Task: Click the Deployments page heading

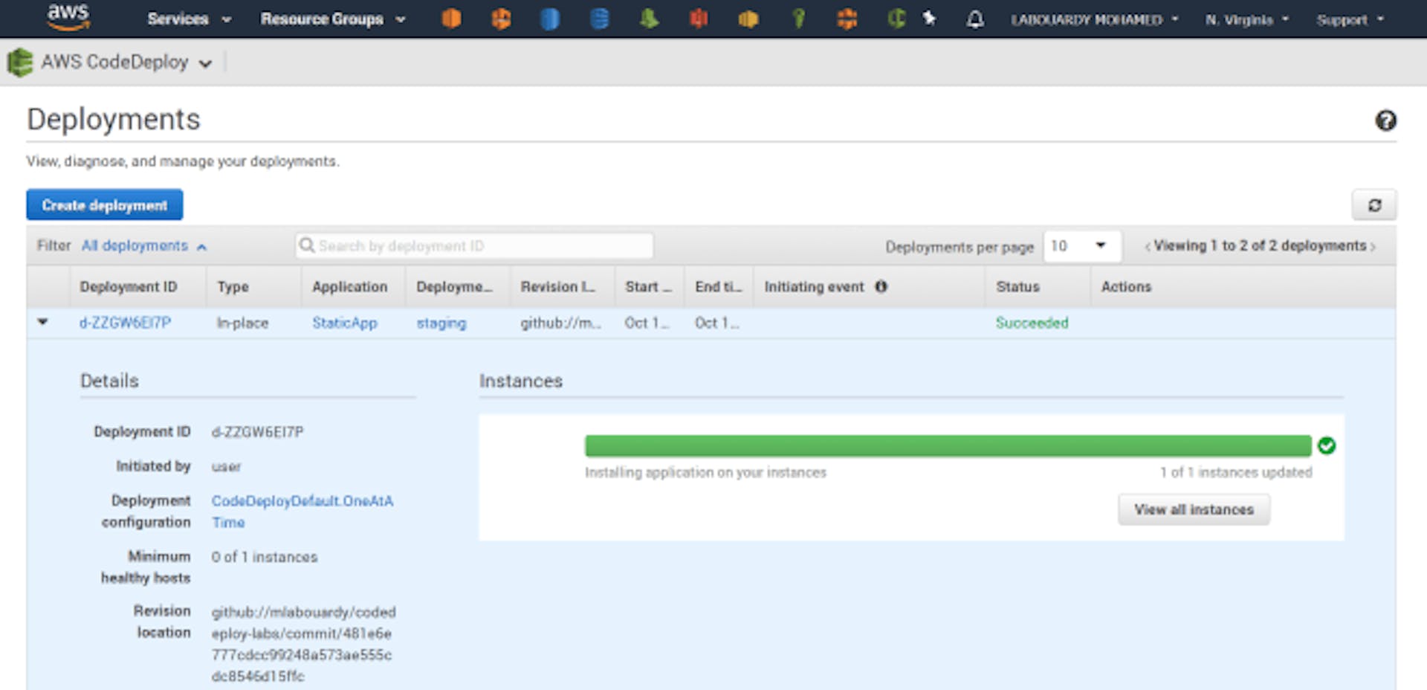Action: [x=114, y=119]
